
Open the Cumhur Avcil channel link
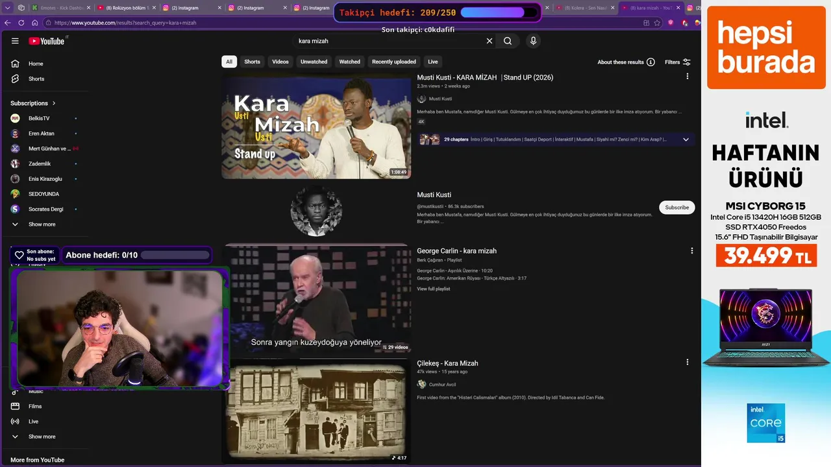point(442,385)
